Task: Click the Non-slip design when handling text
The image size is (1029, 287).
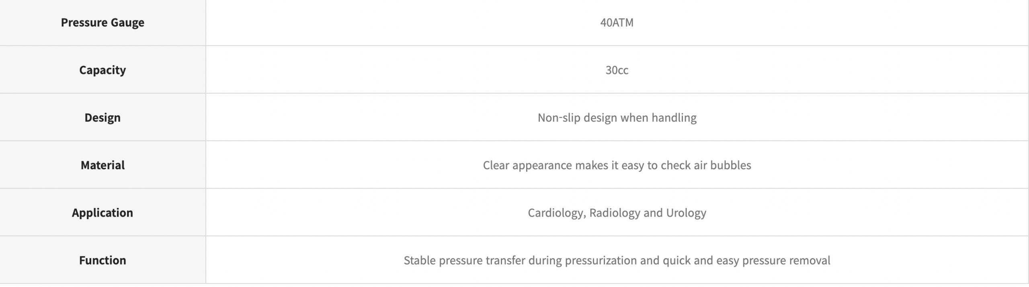Action: tap(617, 118)
